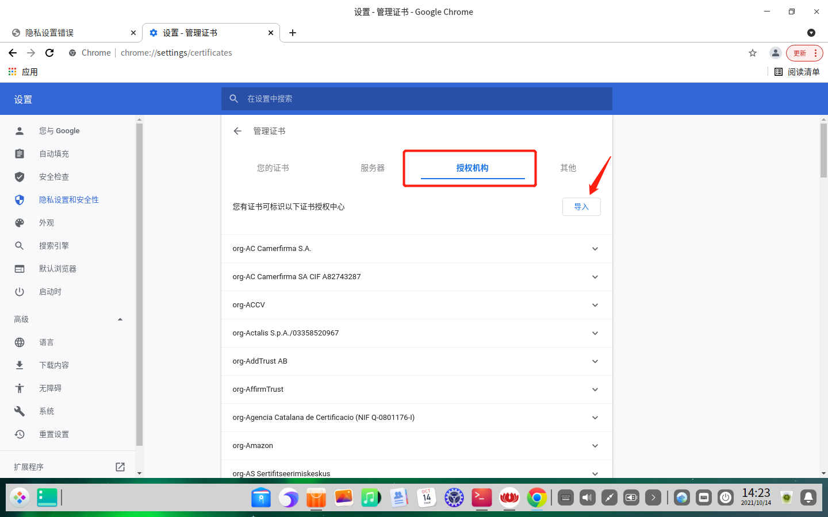Click the 系统 wrench icon
Viewport: 828px width, 517px height.
tap(20, 411)
